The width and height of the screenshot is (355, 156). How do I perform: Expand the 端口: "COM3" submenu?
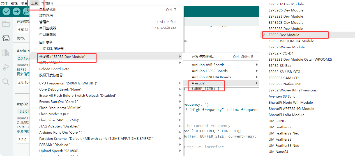[x=107, y=63]
